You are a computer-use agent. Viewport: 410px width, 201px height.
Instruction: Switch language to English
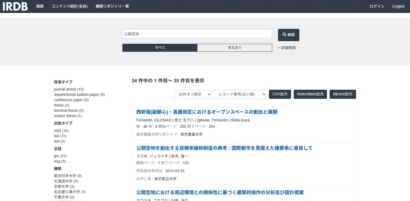click(398, 6)
